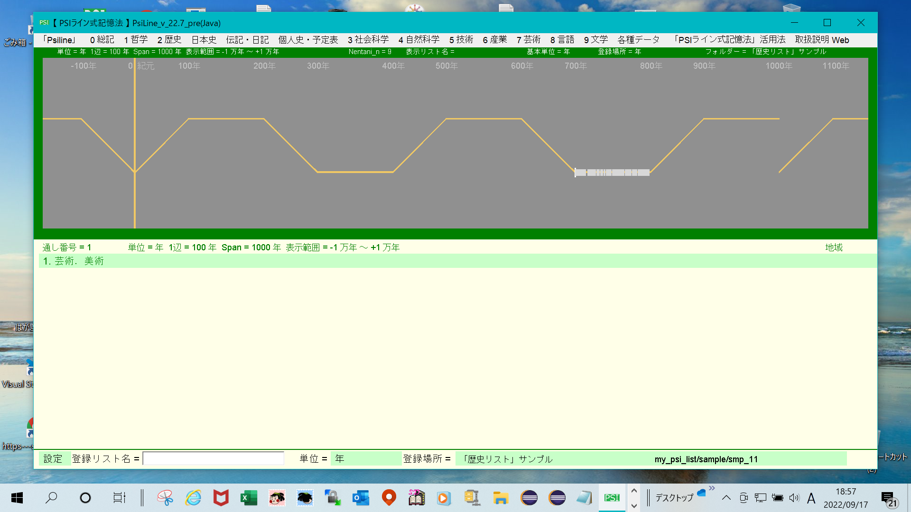Open the 9 文学 menu
Screen dimensions: 911x512
pos(596,40)
